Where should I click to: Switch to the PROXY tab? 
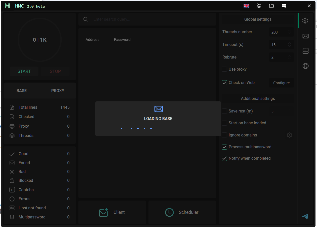(58, 91)
